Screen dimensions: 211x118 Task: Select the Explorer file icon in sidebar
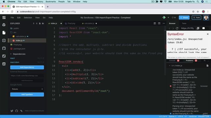pos(4,32)
